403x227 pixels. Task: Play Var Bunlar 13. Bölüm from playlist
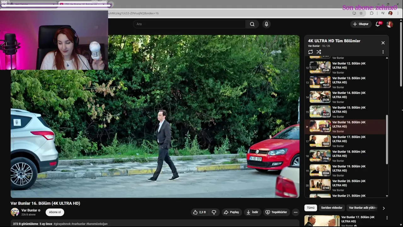tap(345, 82)
